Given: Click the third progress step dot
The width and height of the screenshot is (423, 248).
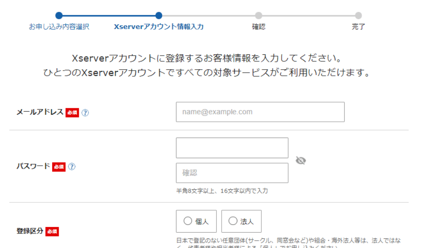Looking at the screenshot, I should click(258, 16).
